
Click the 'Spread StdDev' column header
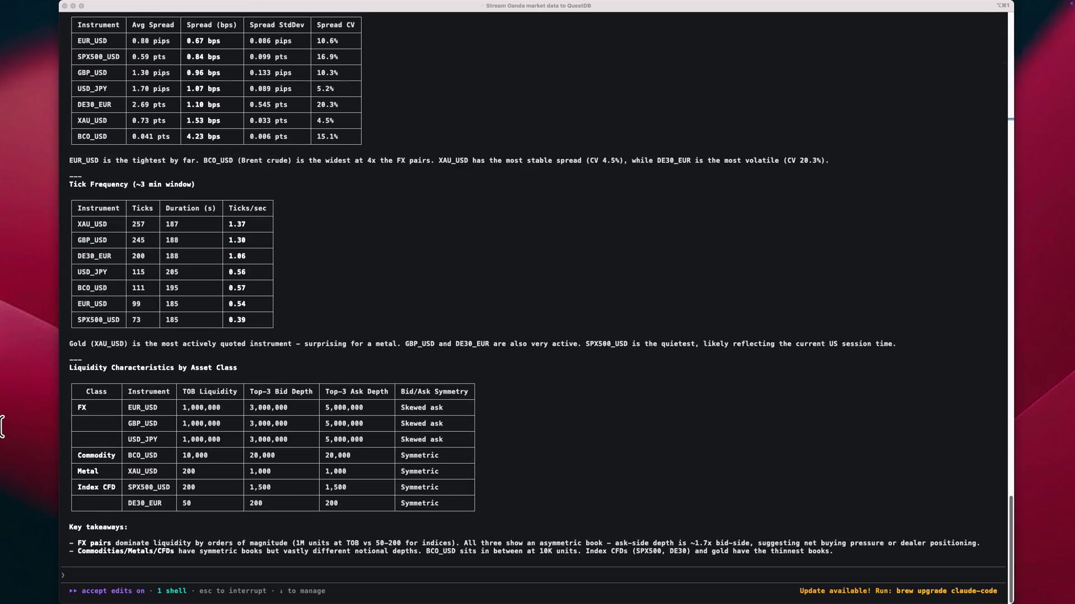277,25
